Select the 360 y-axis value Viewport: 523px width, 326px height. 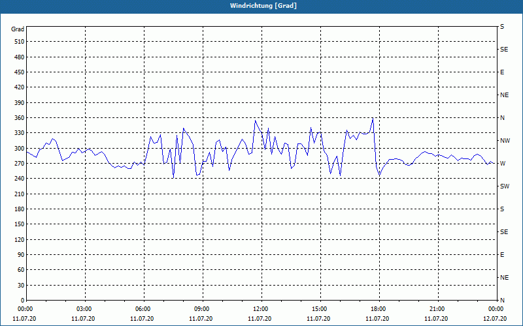(20, 118)
